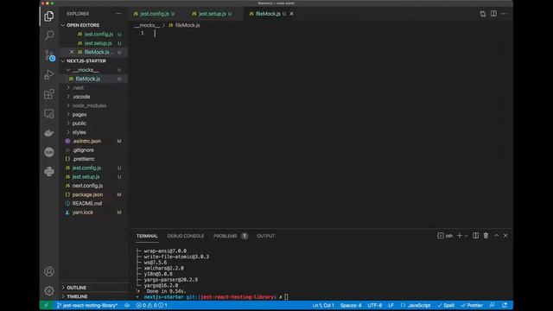
Task: Open the Python view in activity bar
Action: (49, 171)
